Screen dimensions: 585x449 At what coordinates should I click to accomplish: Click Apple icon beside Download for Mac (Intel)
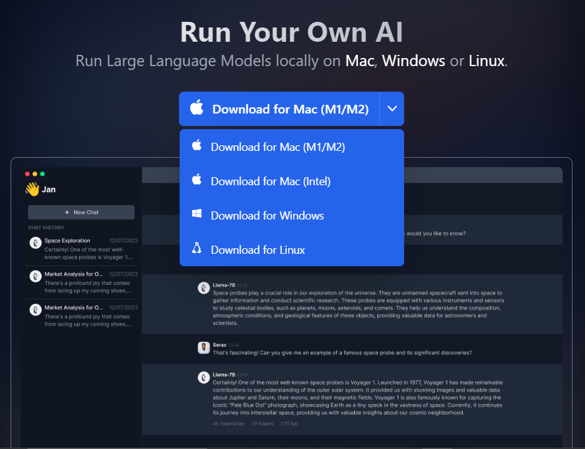pos(196,181)
